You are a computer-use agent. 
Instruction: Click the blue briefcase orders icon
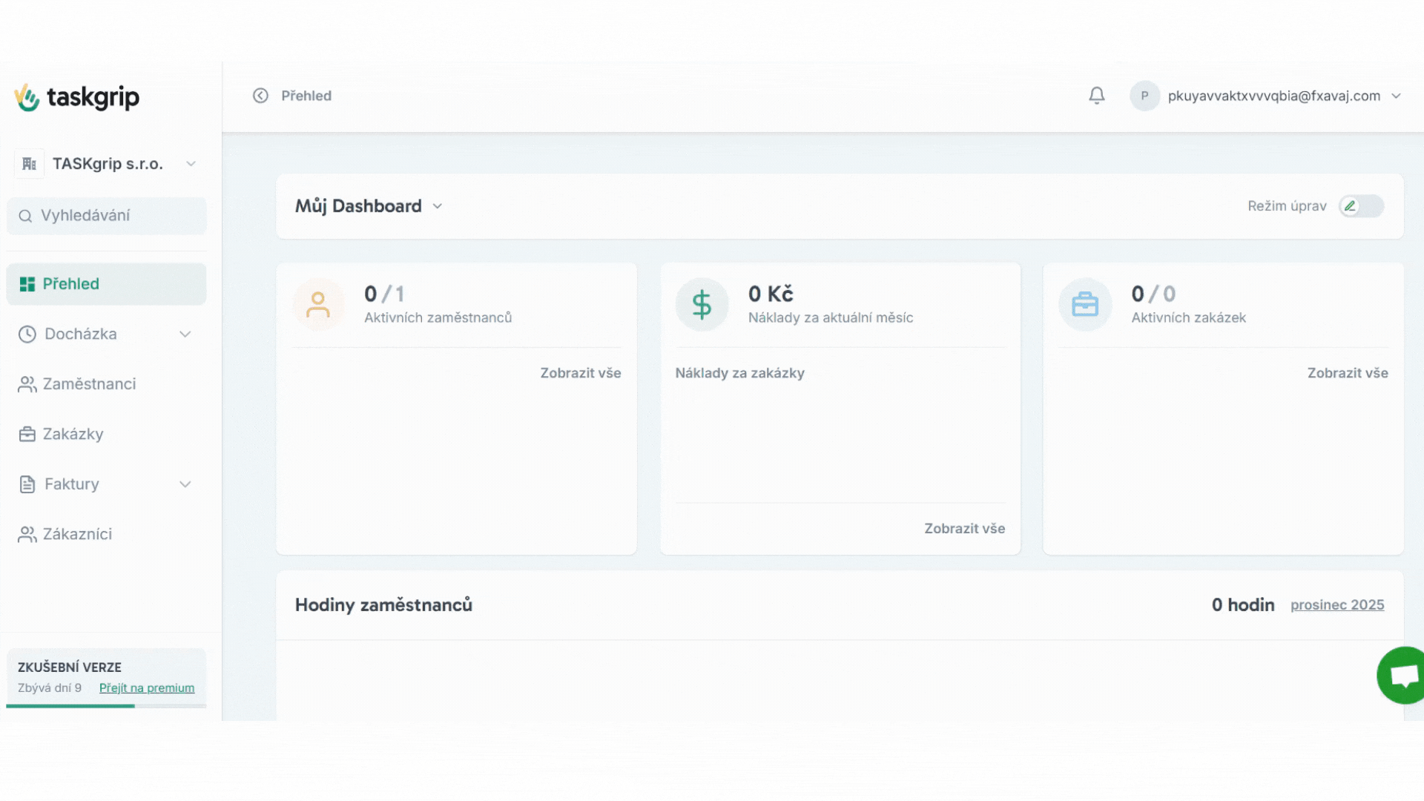1085,305
